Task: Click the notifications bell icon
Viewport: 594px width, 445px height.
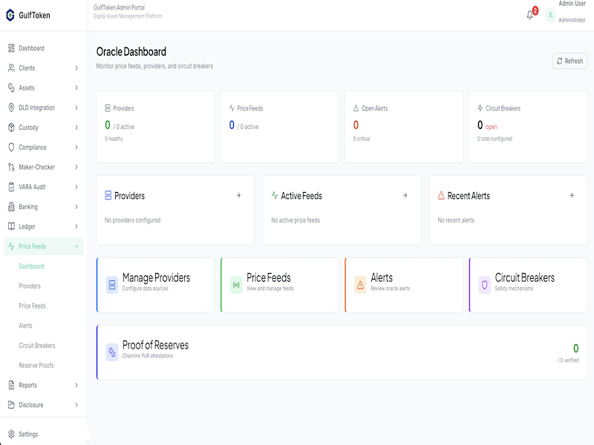Action: point(530,15)
